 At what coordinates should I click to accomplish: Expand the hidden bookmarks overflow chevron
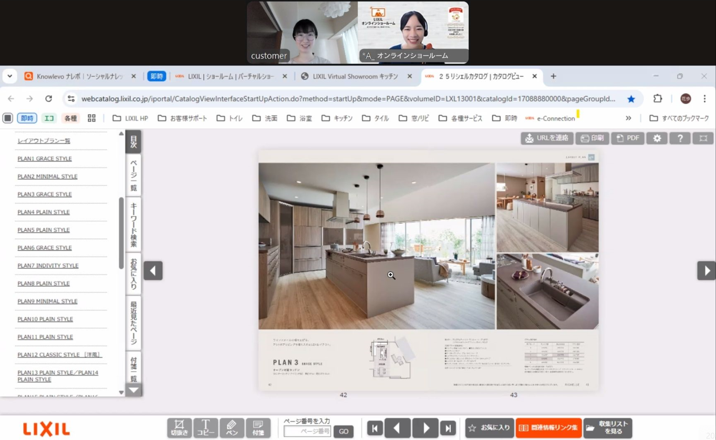point(628,118)
